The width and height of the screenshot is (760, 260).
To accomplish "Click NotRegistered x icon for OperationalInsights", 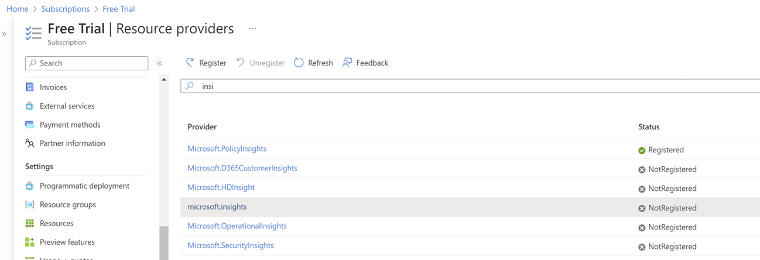I will [x=642, y=228].
